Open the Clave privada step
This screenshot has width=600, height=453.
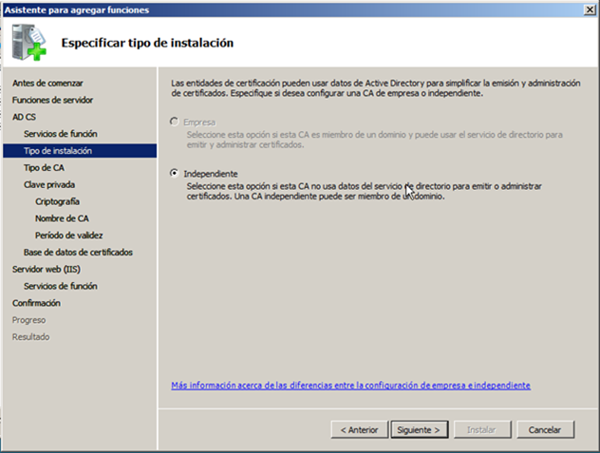[49, 184]
